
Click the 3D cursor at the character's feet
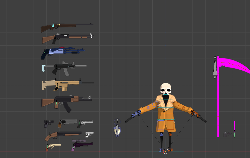point(166,151)
